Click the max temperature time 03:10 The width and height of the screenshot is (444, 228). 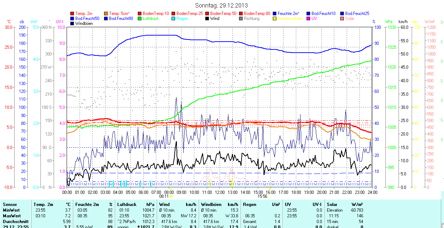(x=40, y=216)
